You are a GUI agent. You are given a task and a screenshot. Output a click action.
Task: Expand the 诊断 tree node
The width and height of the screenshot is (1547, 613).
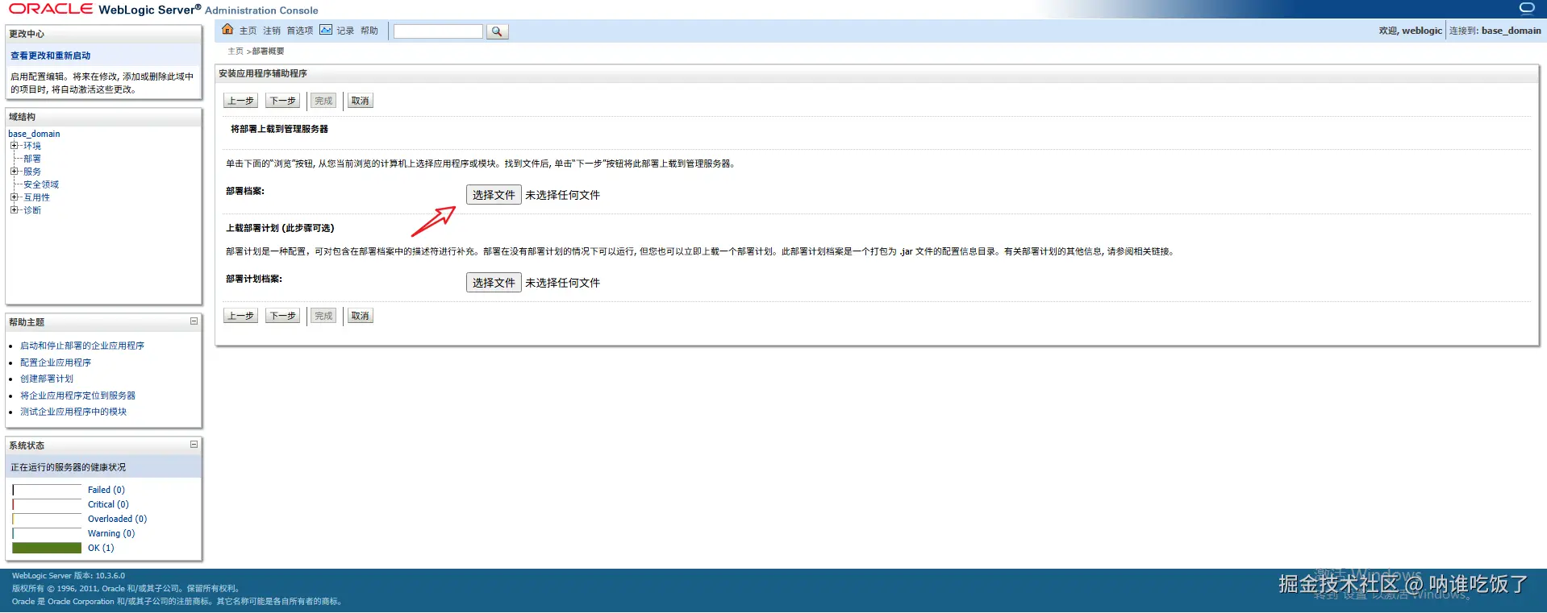tap(14, 210)
